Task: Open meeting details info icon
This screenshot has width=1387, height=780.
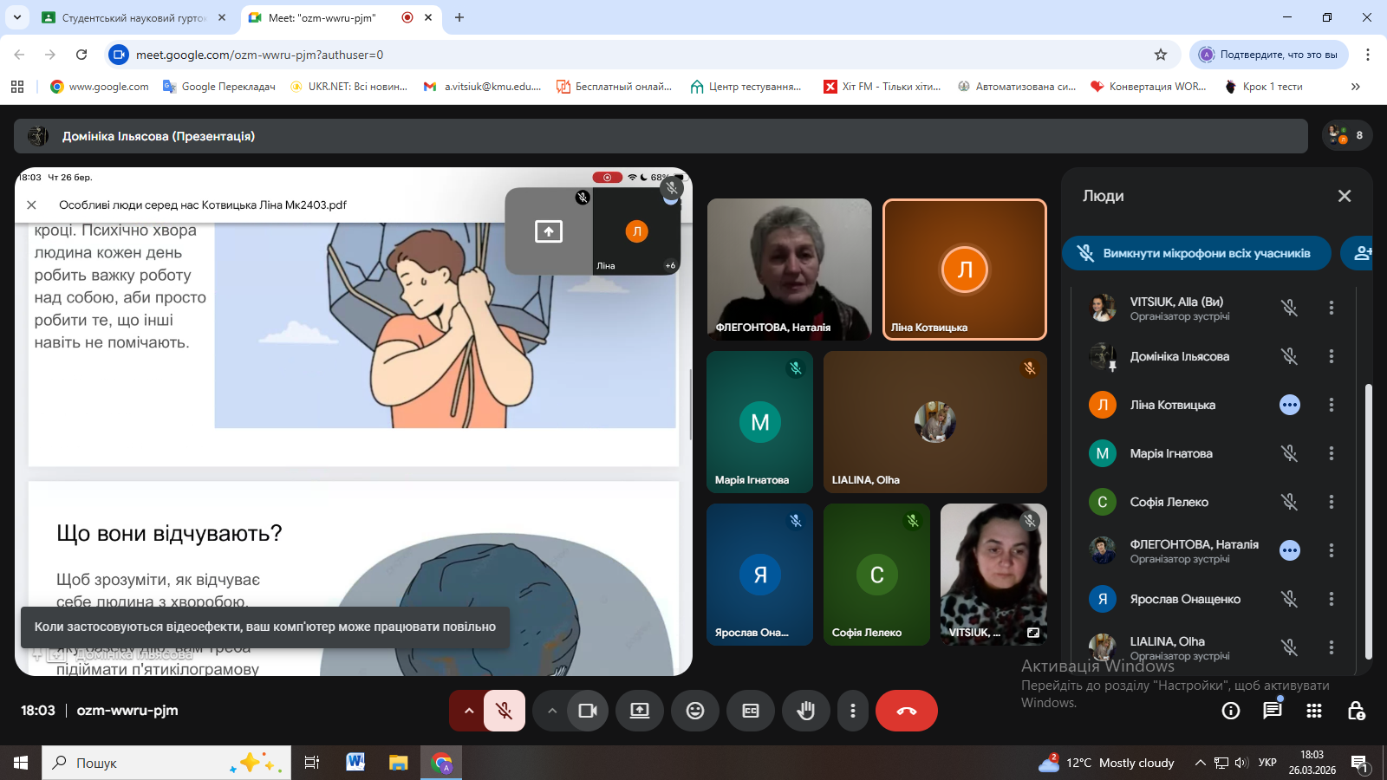Action: tap(1230, 711)
